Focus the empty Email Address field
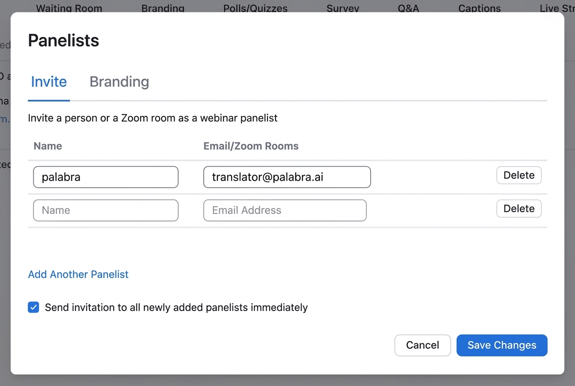This screenshot has height=386, width=575. 285,210
